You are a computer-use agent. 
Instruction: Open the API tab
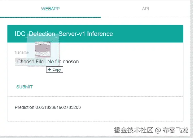click(145, 9)
